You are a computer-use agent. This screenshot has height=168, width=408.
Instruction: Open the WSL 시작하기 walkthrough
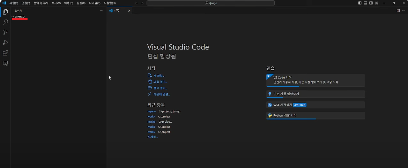coord(315,105)
